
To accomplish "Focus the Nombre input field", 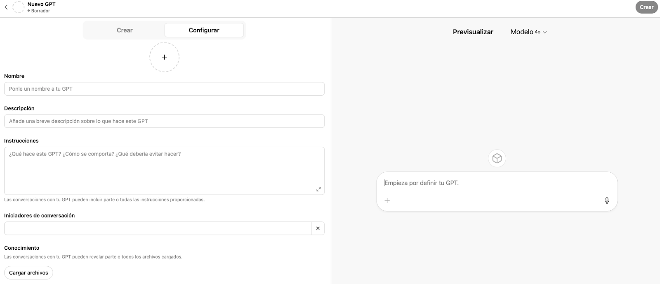I will click(164, 89).
